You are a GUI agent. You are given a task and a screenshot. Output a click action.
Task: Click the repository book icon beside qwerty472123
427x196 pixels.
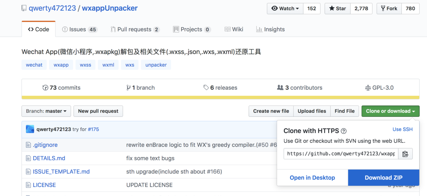click(24, 8)
